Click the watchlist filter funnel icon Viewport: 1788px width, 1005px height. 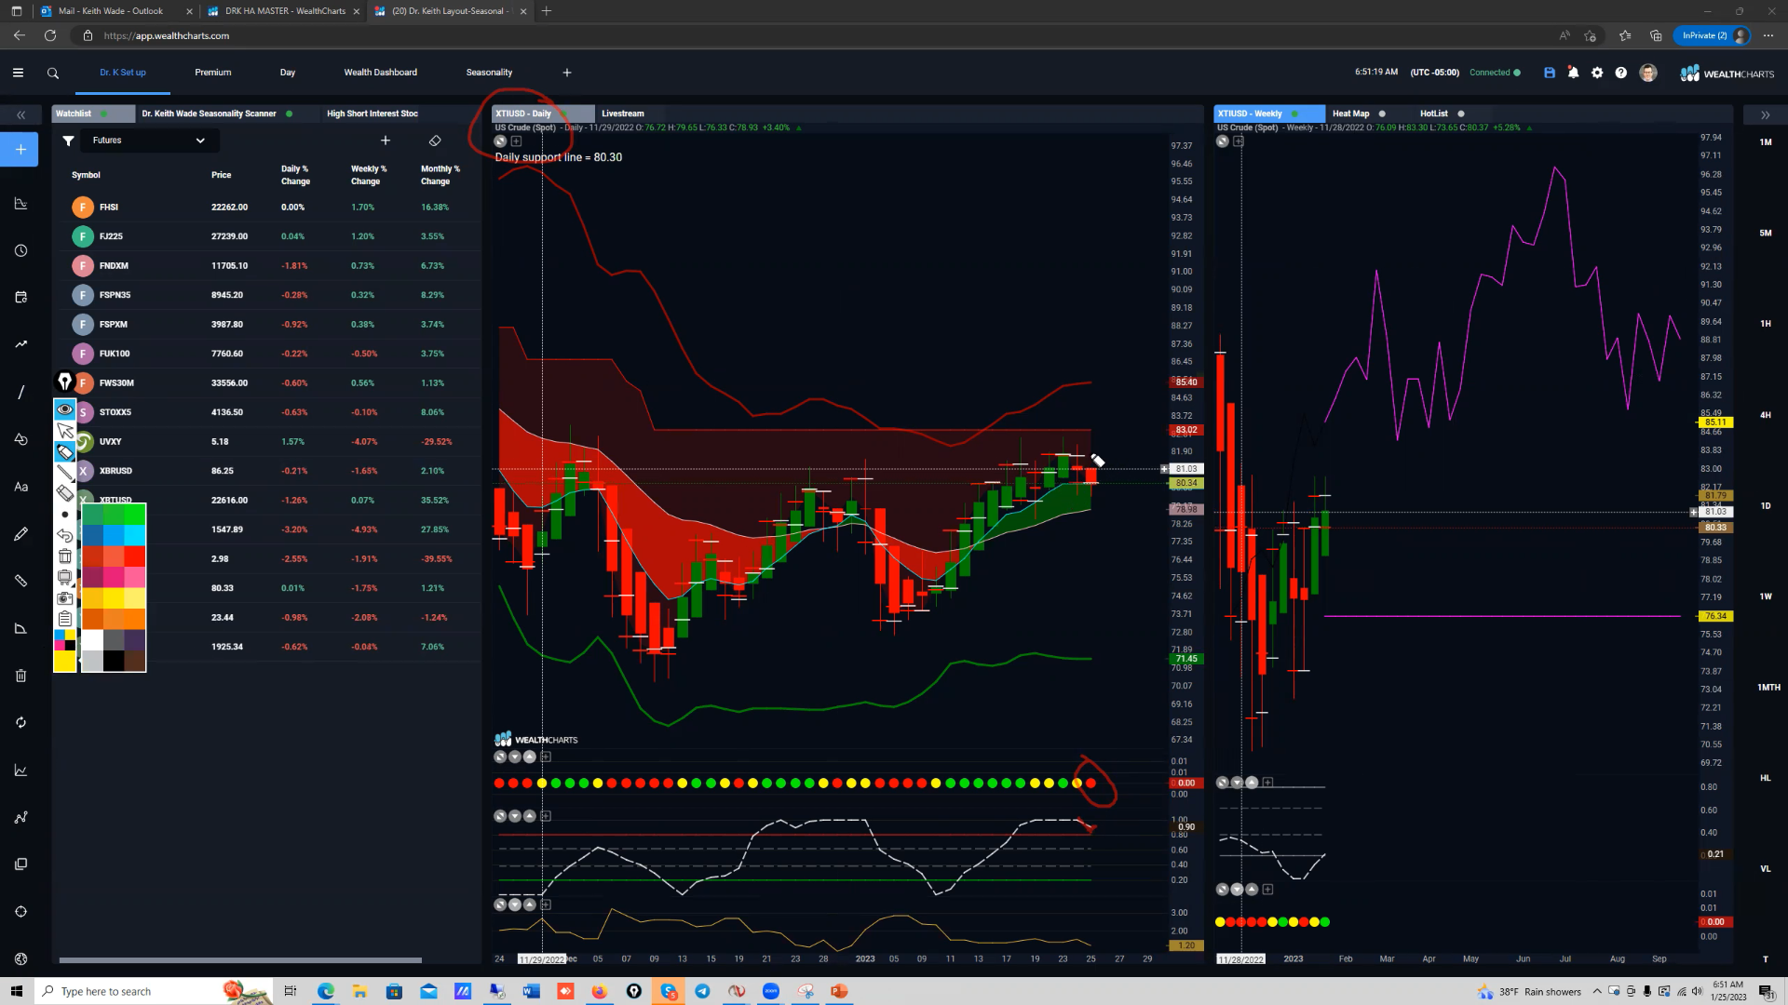pyautogui.click(x=68, y=141)
